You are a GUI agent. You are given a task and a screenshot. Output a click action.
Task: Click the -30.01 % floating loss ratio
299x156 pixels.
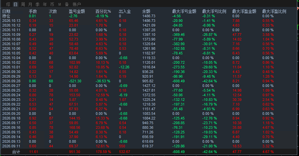[x=210, y=44]
